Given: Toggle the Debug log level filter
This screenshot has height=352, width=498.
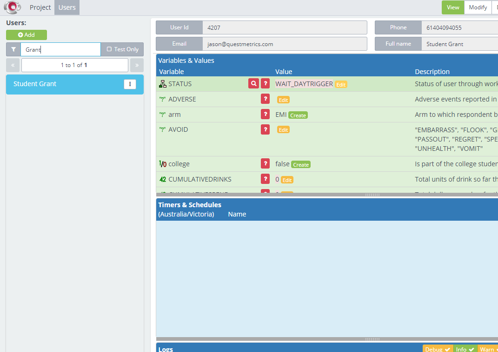Looking at the screenshot, I should click(438, 349).
